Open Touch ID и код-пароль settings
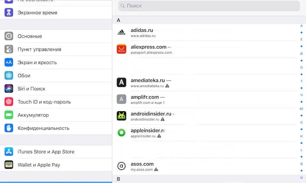Viewport: 306px width, 183px height. tap(56, 102)
